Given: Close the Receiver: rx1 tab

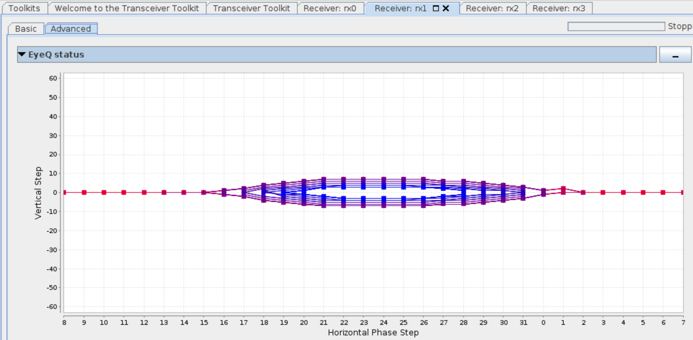Looking at the screenshot, I should [x=446, y=8].
